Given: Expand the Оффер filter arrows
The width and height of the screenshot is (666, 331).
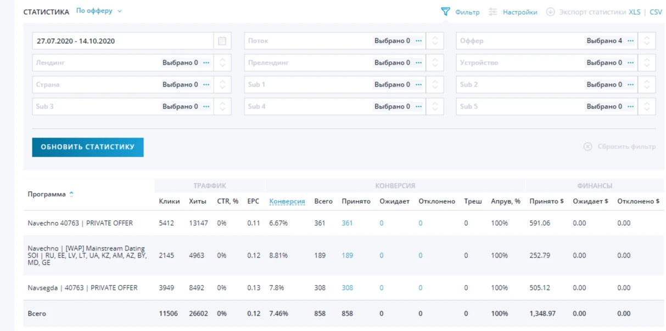Looking at the screenshot, I should point(647,41).
